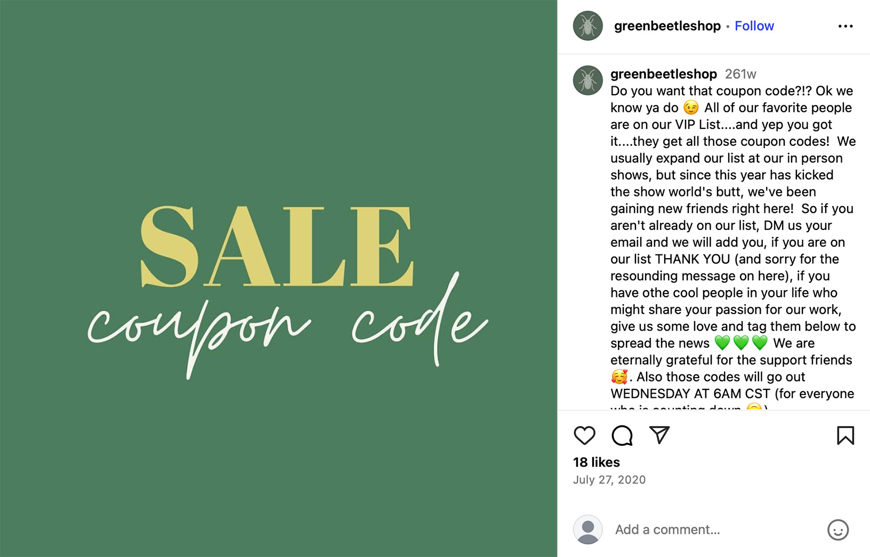
Task: Save the post with the bookmark icon
Action: 844,436
